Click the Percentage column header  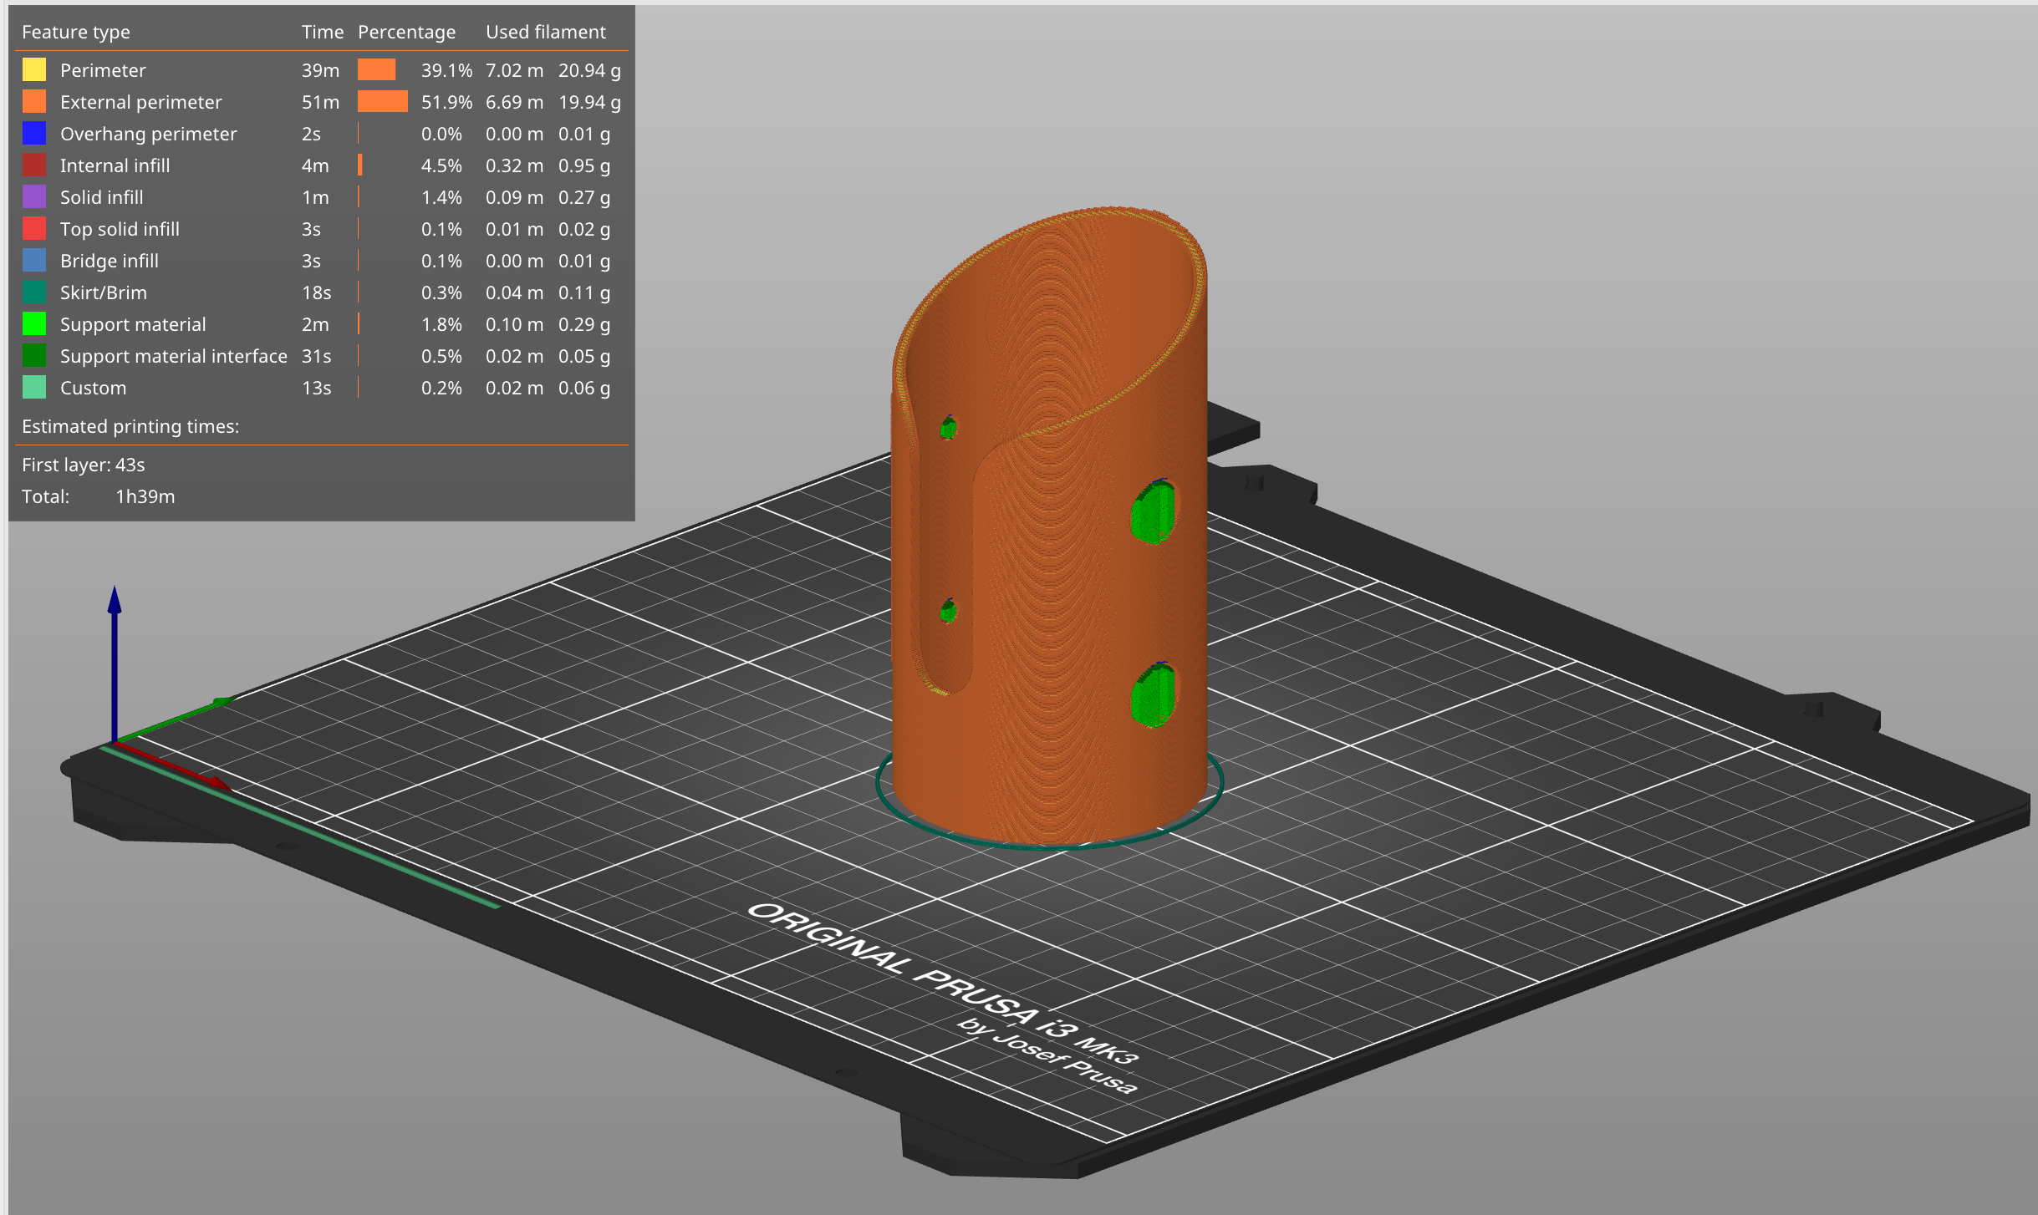point(407,32)
